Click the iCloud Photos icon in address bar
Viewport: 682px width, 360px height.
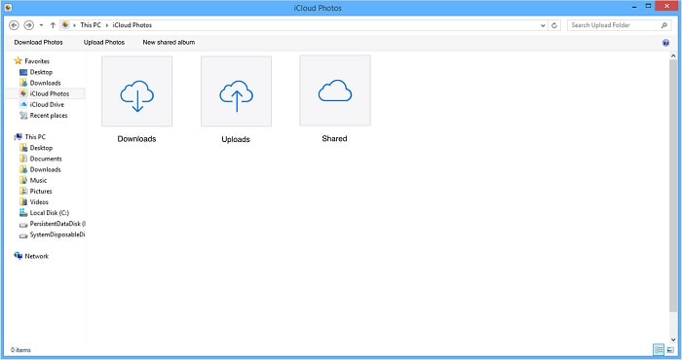(x=65, y=24)
